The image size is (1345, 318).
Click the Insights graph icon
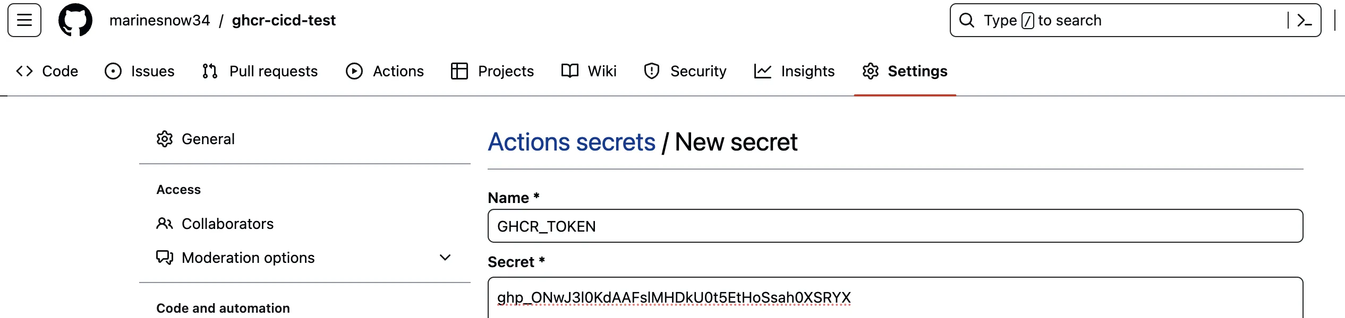(x=762, y=70)
